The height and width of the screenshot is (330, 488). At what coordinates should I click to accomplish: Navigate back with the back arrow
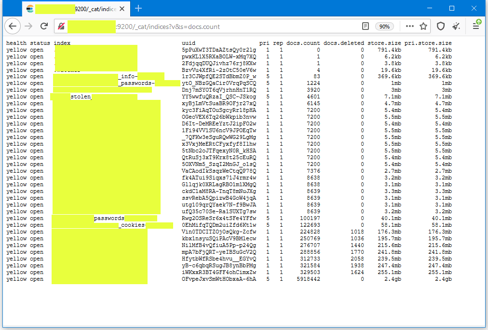13,27
